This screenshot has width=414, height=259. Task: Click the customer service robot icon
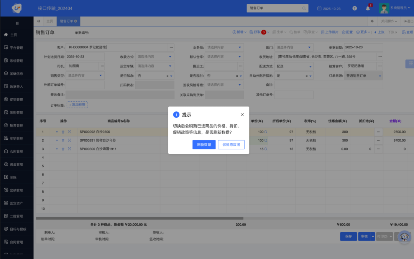pyautogui.click(x=404, y=237)
